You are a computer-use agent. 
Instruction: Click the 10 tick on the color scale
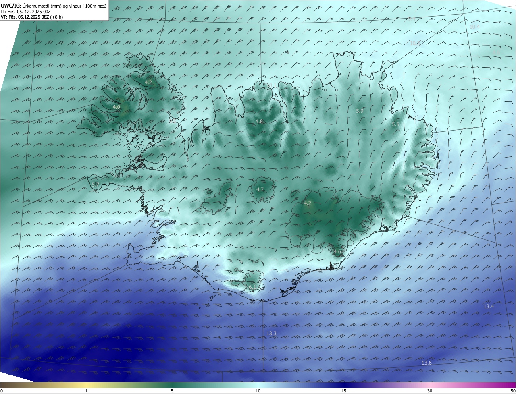click(258, 391)
